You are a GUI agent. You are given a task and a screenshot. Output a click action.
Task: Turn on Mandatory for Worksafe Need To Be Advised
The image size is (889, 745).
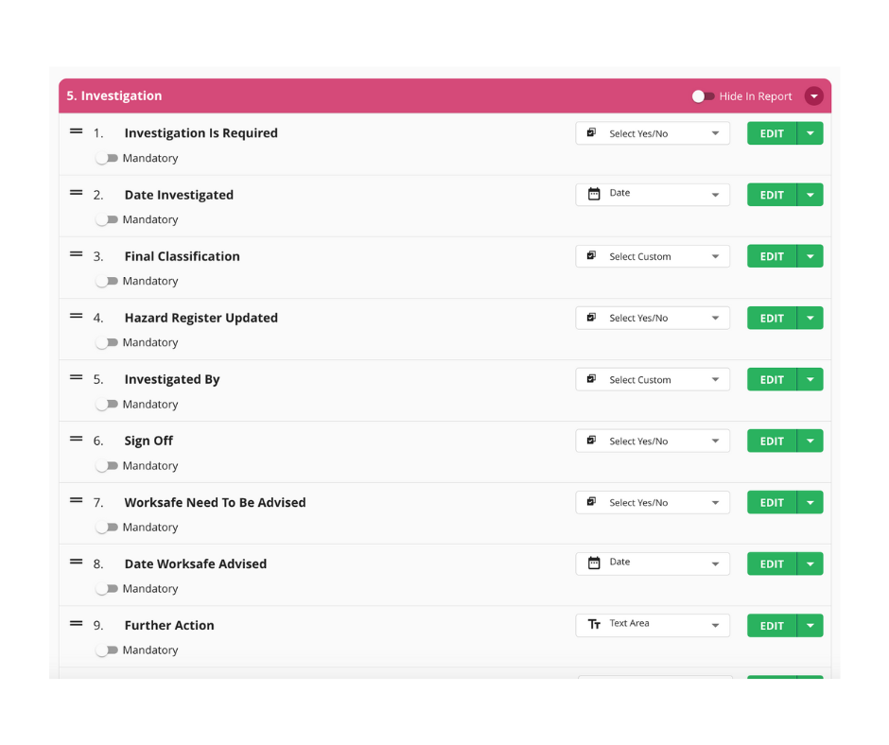point(107,528)
